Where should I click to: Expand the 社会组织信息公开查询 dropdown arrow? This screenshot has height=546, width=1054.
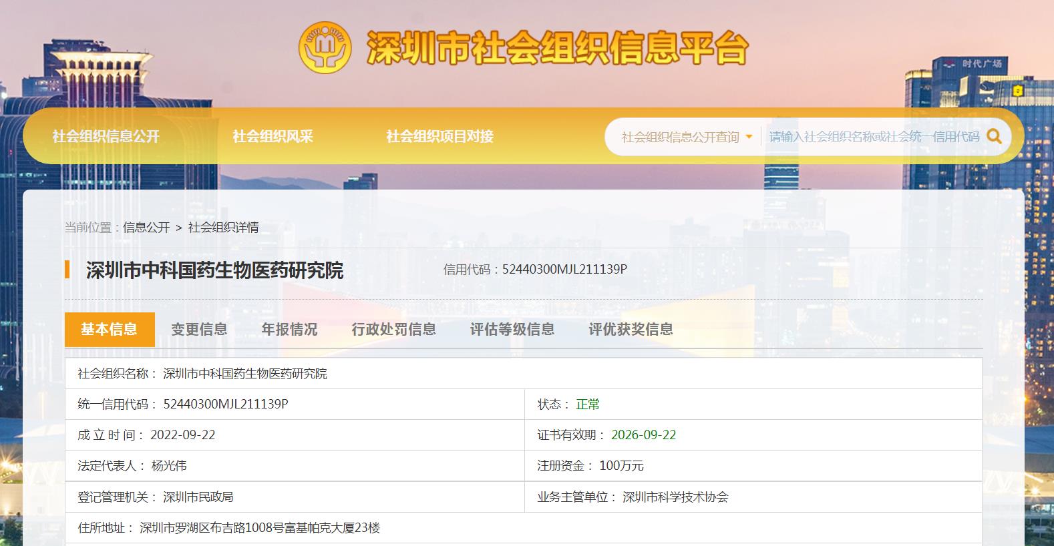(x=749, y=137)
